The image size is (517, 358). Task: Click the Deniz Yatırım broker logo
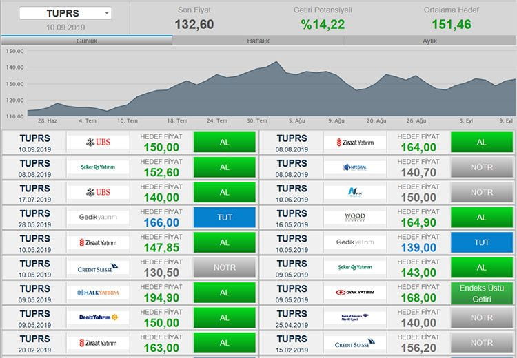(98, 317)
